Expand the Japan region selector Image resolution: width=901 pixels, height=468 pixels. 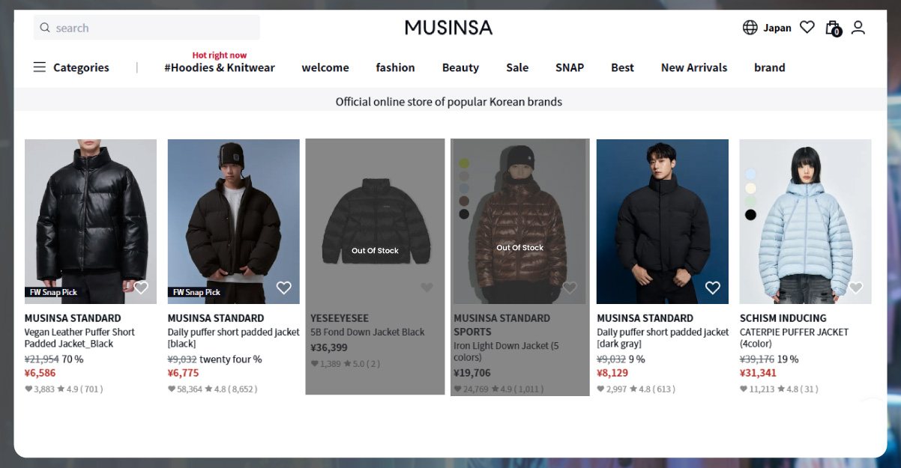[x=777, y=28]
